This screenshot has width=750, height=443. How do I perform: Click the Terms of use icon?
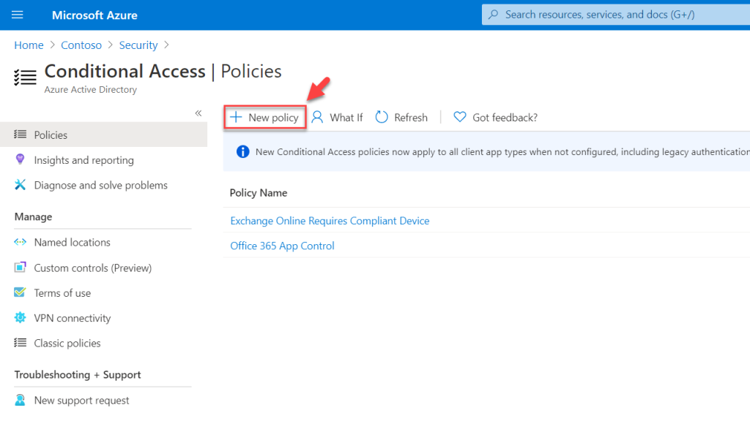(x=20, y=292)
